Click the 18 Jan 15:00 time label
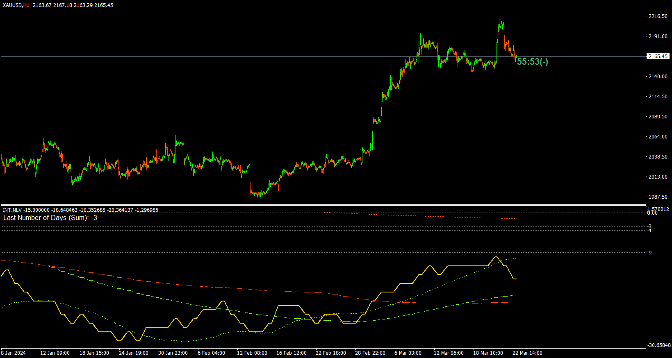Viewport: 672px width, 358px height. (94, 353)
